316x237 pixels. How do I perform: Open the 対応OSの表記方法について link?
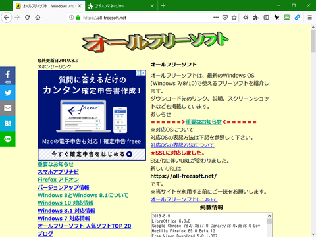[x=182, y=145]
